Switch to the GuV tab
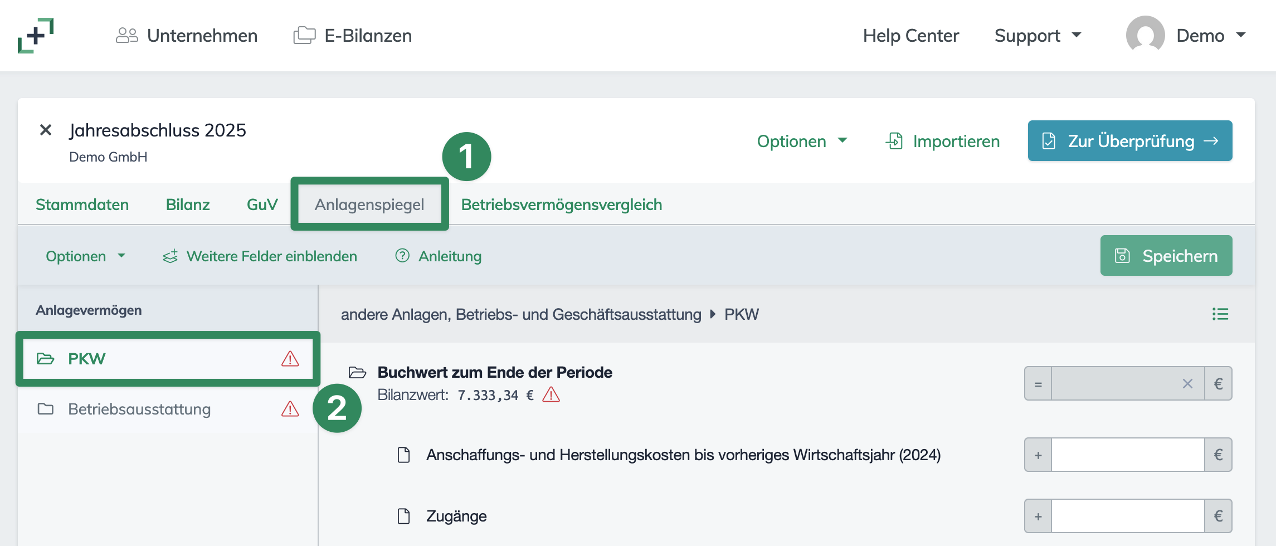1276x546 pixels. pyautogui.click(x=262, y=204)
